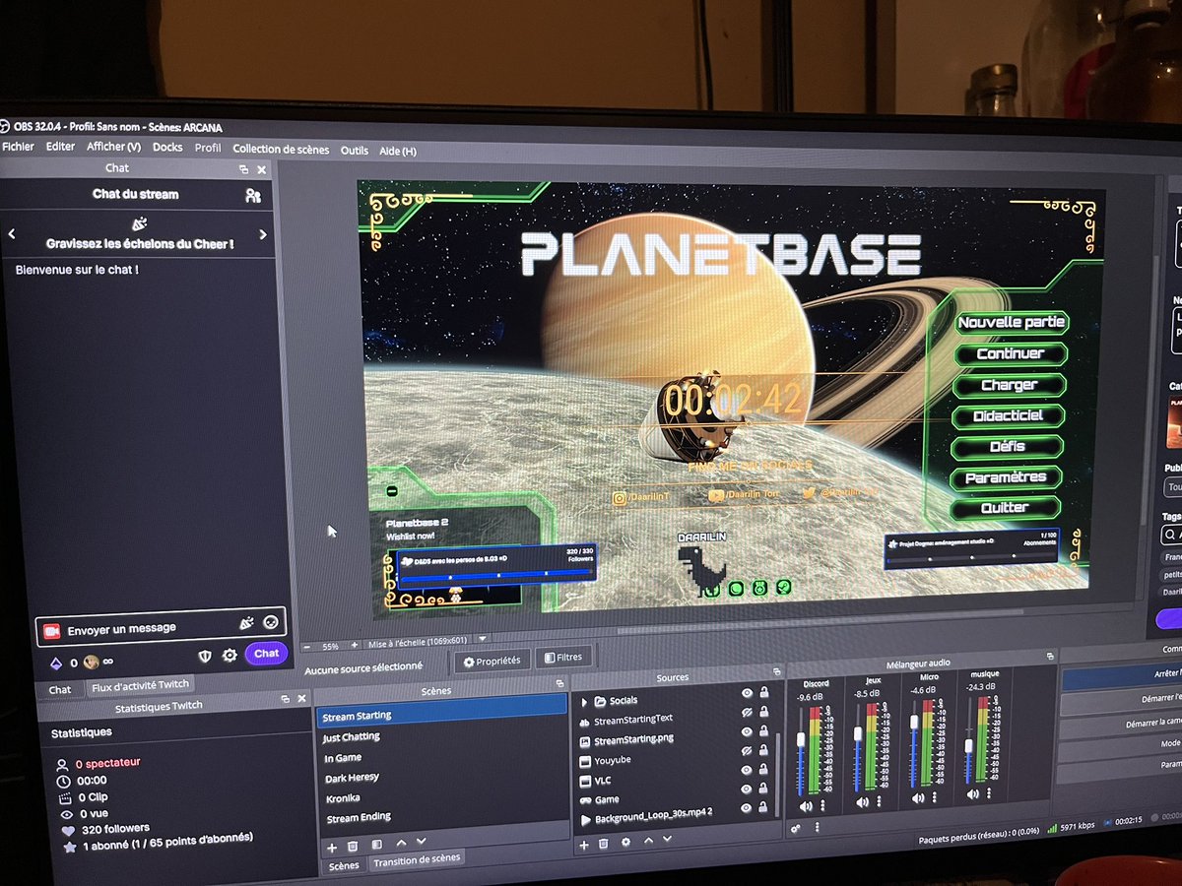Viewport: 1182px width, 886px height.
Task: Hide the Game source
Action: click(747, 790)
